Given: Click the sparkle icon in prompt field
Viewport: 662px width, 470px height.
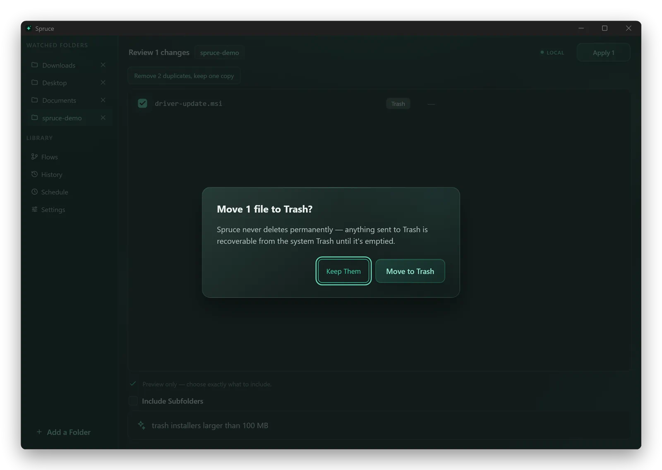Looking at the screenshot, I should click(142, 425).
